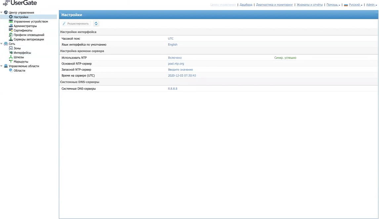Open the Admin user dropdown
This screenshot has height=219, width=379.
(371, 5)
